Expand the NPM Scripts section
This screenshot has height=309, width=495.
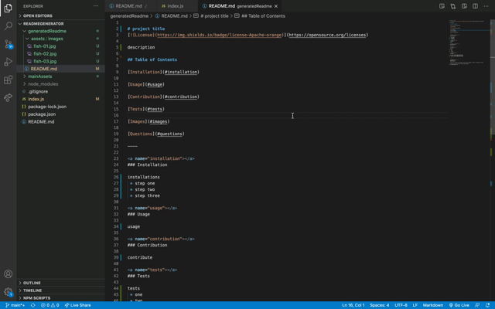click(x=36, y=297)
